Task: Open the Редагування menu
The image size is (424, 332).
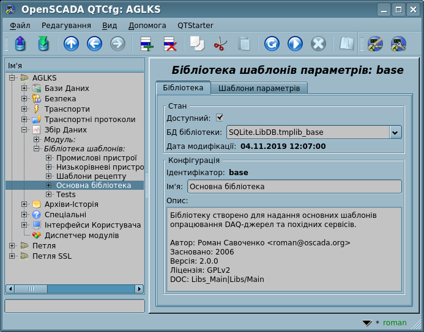Action: [x=66, y=26]
